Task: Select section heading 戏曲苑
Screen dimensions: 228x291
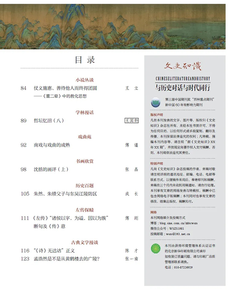Action: pos(85,137)
